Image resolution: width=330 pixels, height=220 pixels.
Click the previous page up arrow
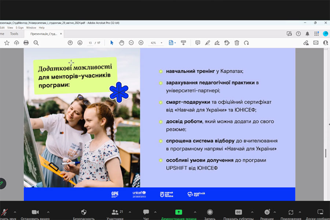pyautogui.click(x=70, y=43)
